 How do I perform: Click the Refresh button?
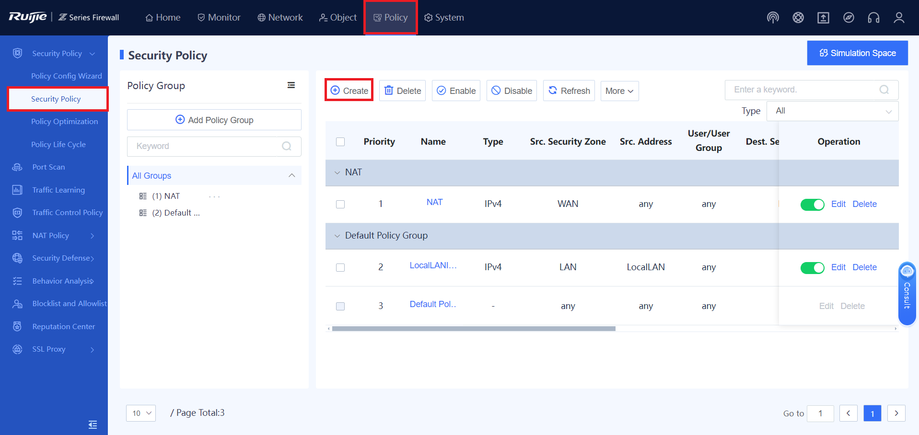click(569, 91)
